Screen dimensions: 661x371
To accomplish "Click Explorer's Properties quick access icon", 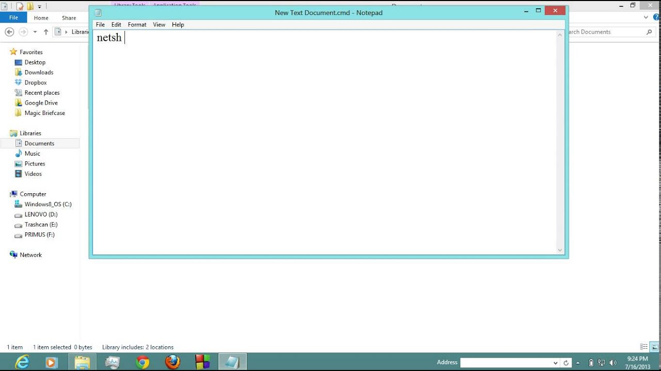I will click(x=20, y=6).
